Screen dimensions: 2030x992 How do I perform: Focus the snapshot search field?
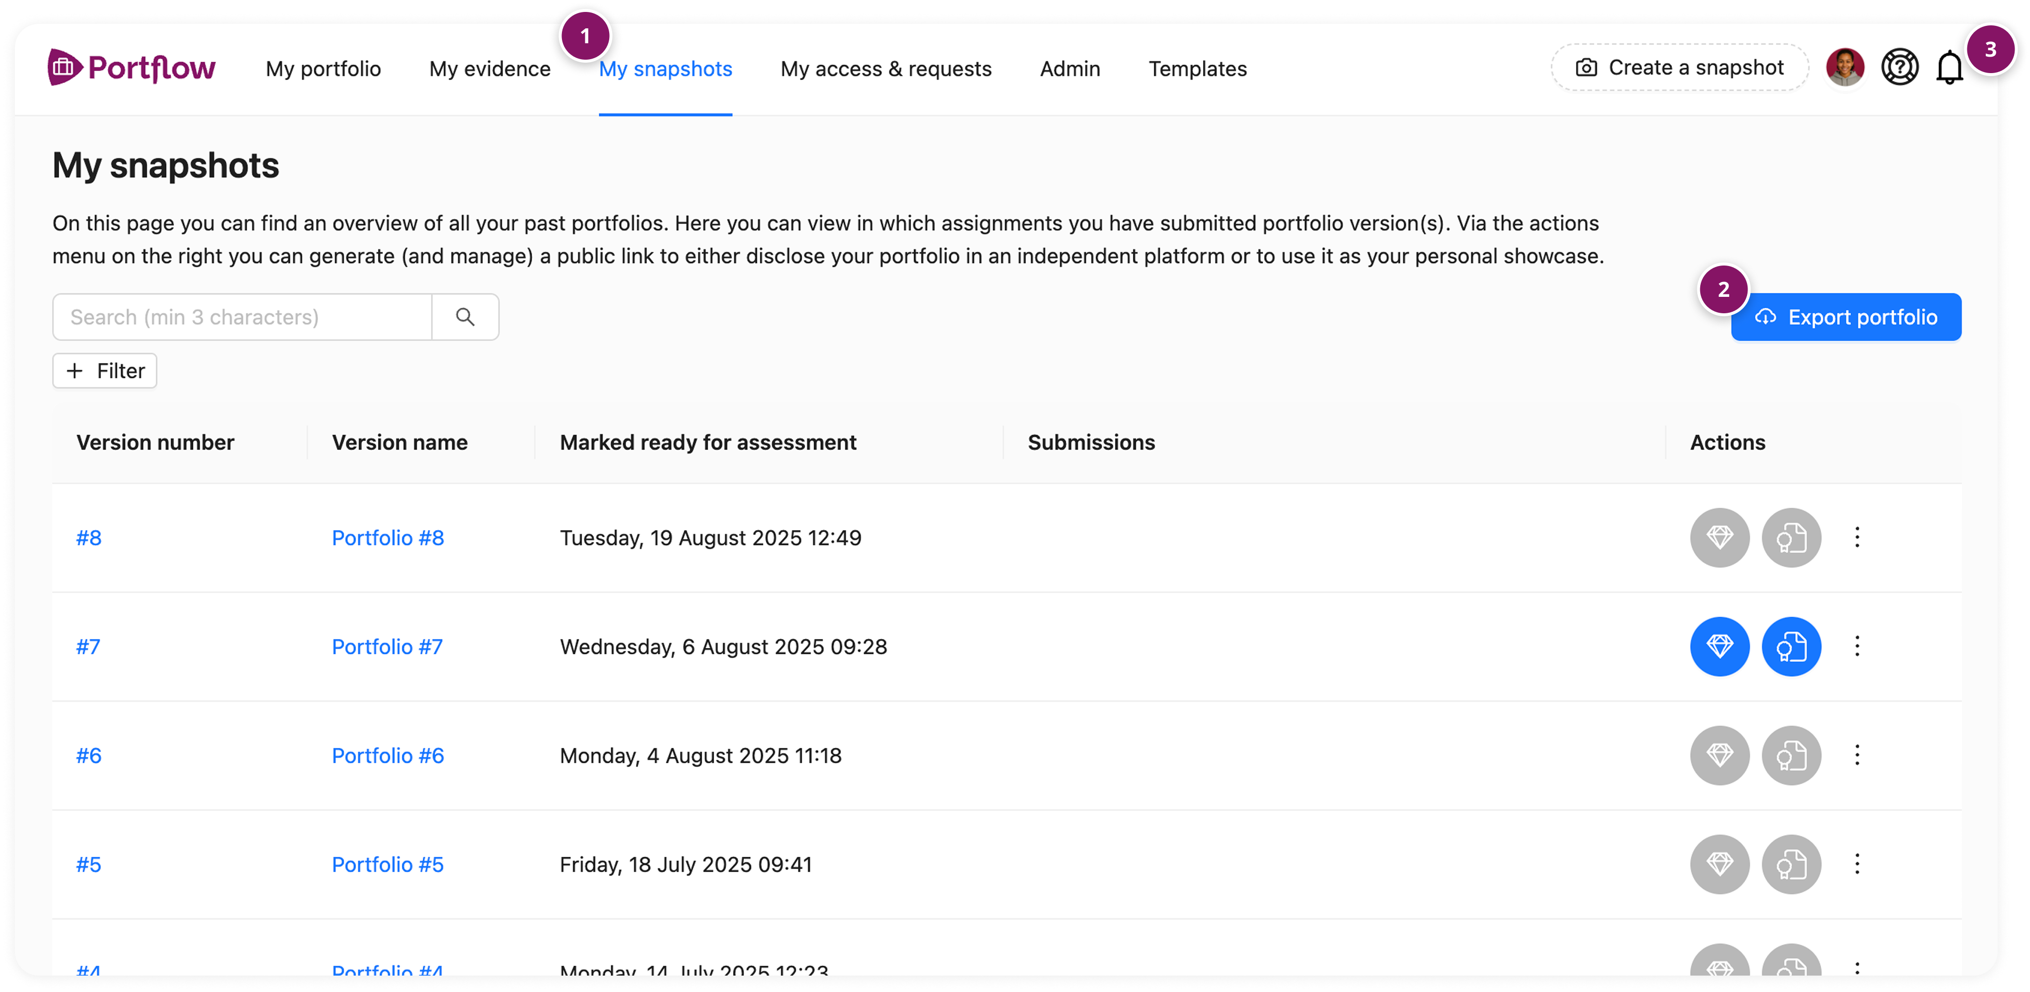point(242,317)
